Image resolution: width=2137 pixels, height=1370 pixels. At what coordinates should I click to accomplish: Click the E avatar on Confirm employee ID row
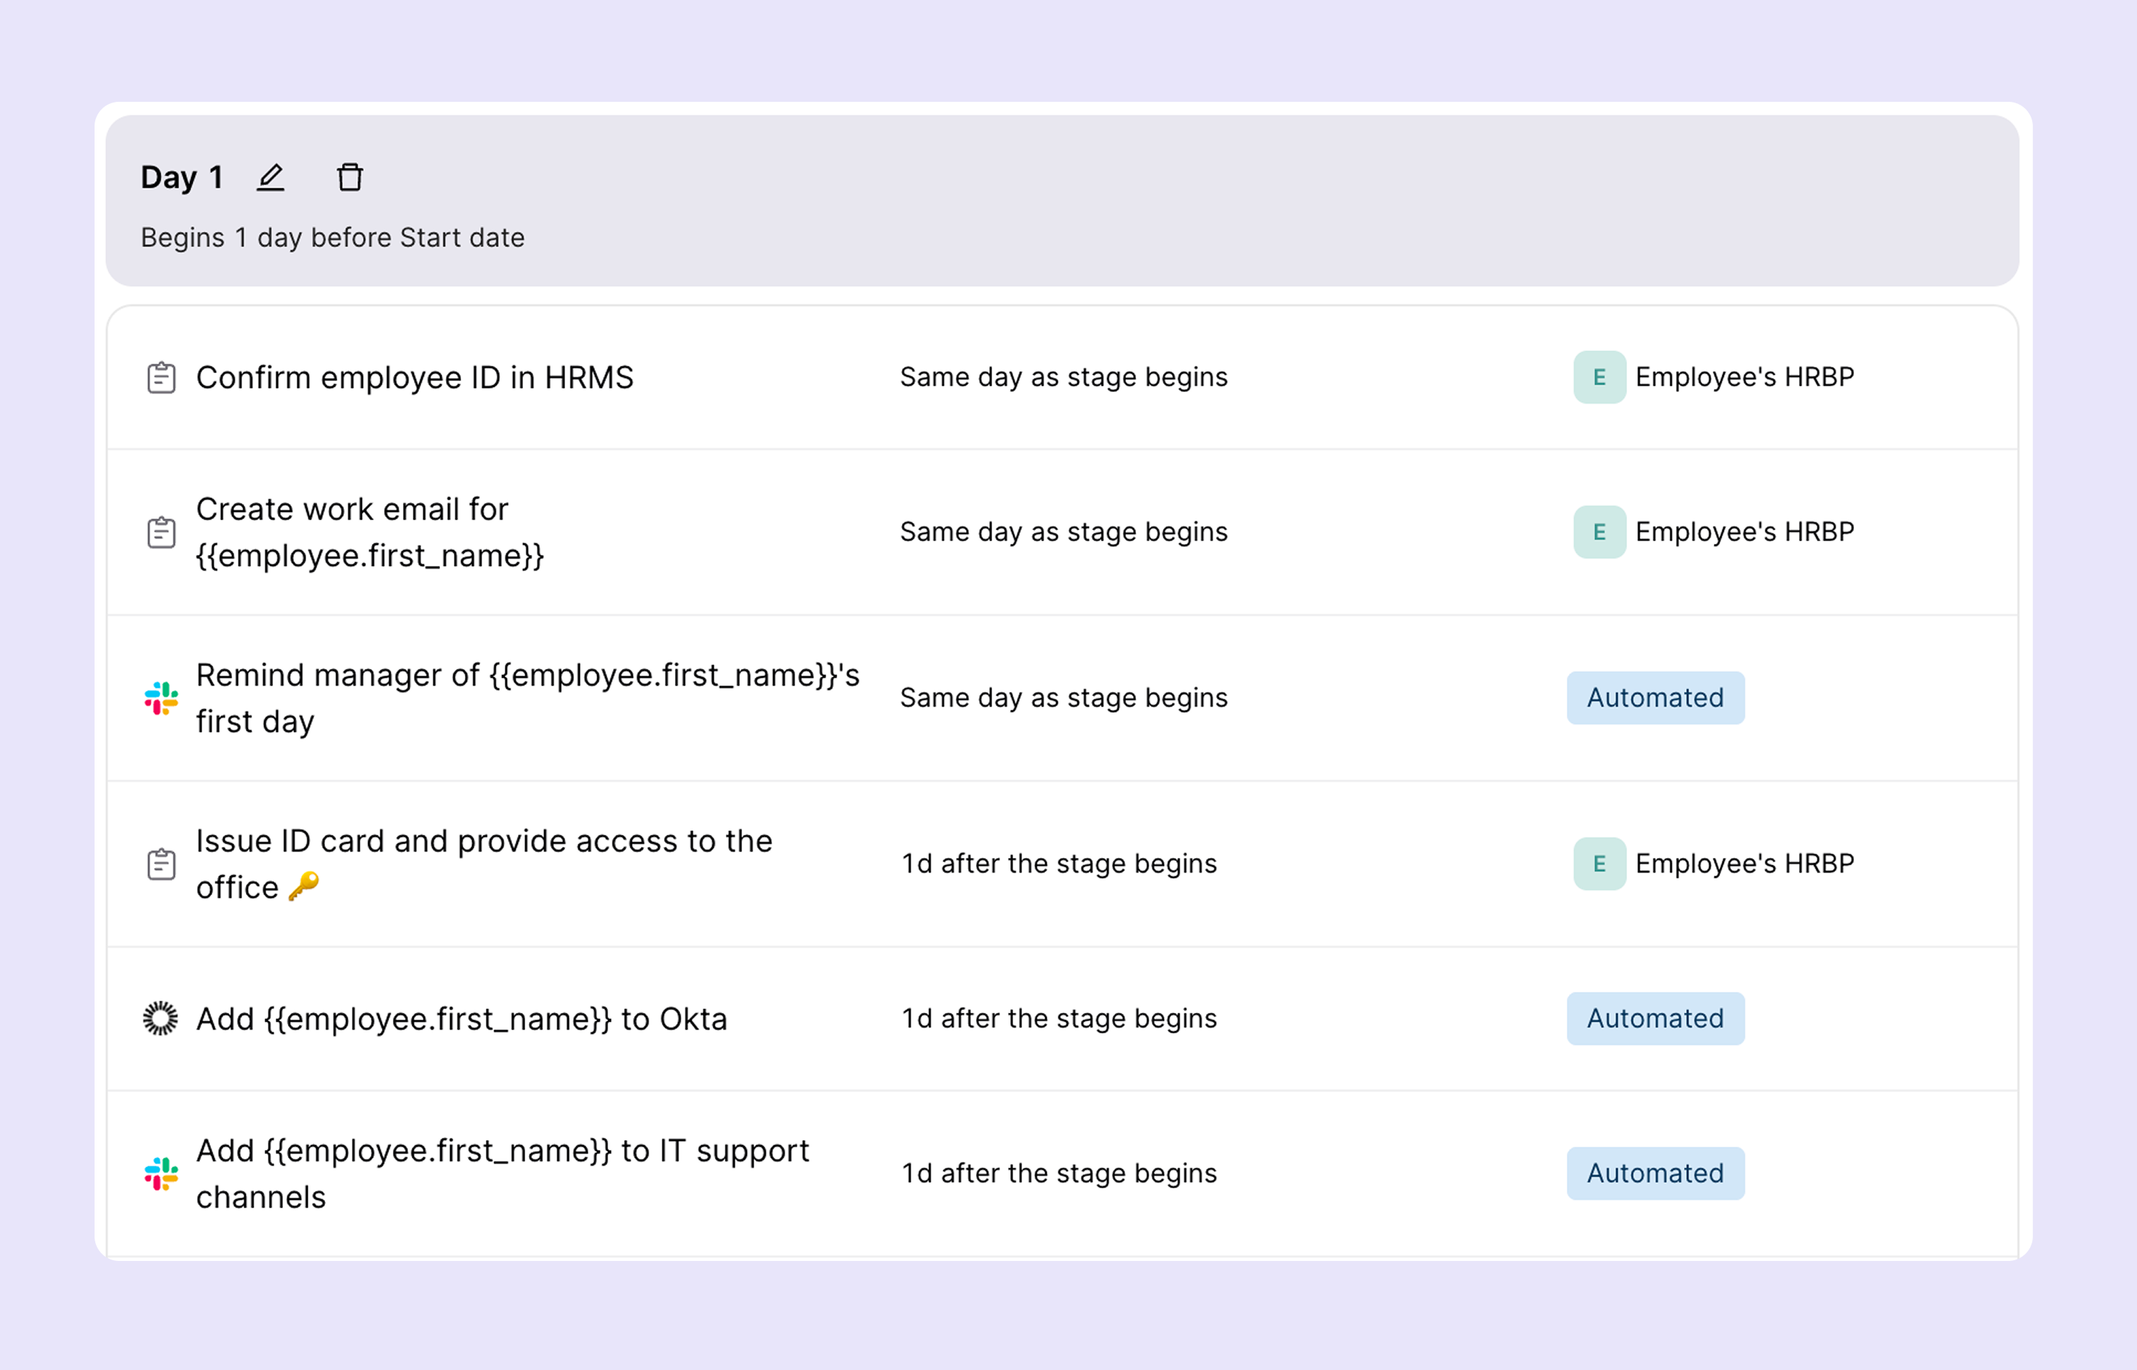[x=1599, y=377]
